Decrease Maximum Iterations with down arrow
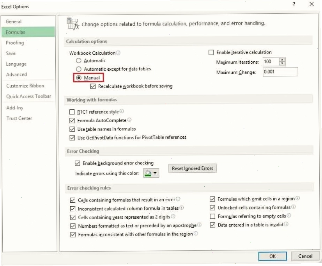 [282, 63]
